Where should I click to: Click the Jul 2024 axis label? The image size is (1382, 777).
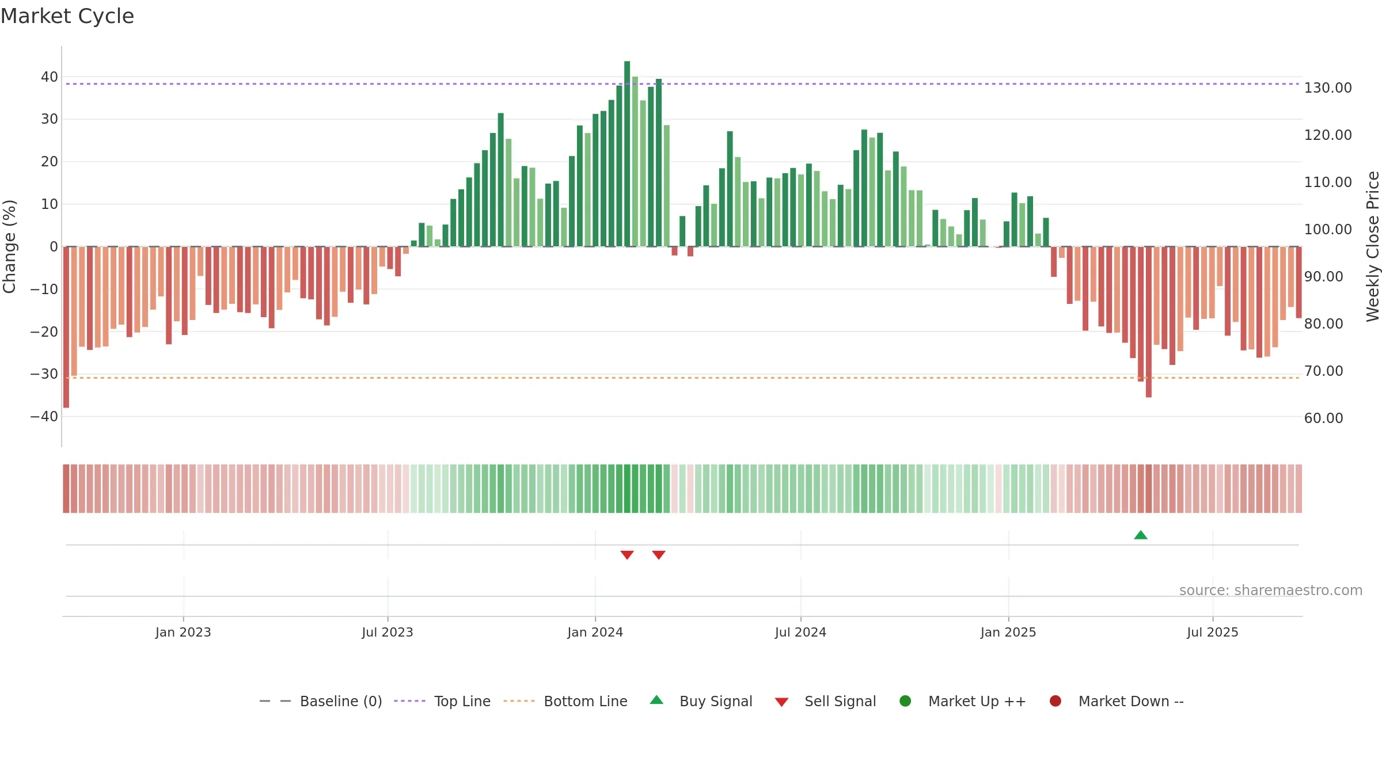800,633
